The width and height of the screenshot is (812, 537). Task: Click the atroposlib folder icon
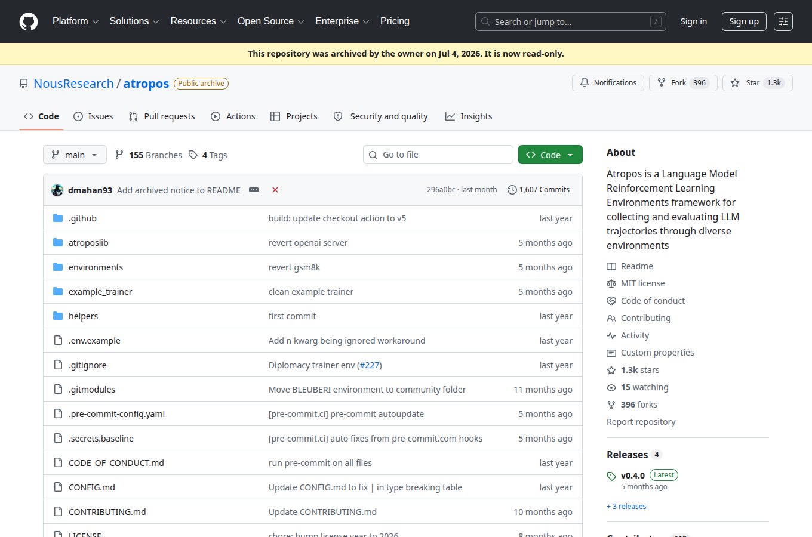(x=58, y=243)
